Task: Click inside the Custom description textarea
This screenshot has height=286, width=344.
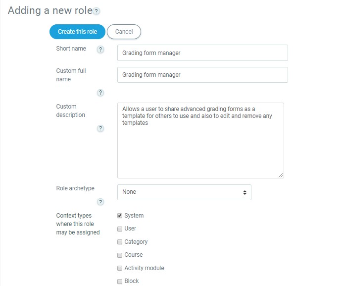Action: point(200,149)
